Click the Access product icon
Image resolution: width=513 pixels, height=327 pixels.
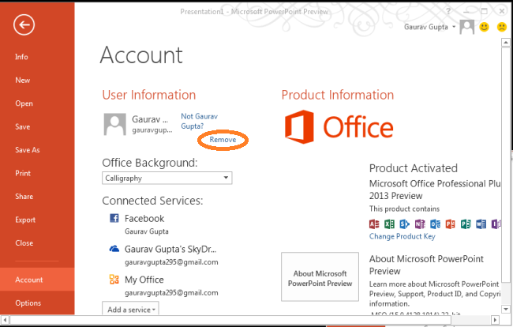(x=374, y=224)
